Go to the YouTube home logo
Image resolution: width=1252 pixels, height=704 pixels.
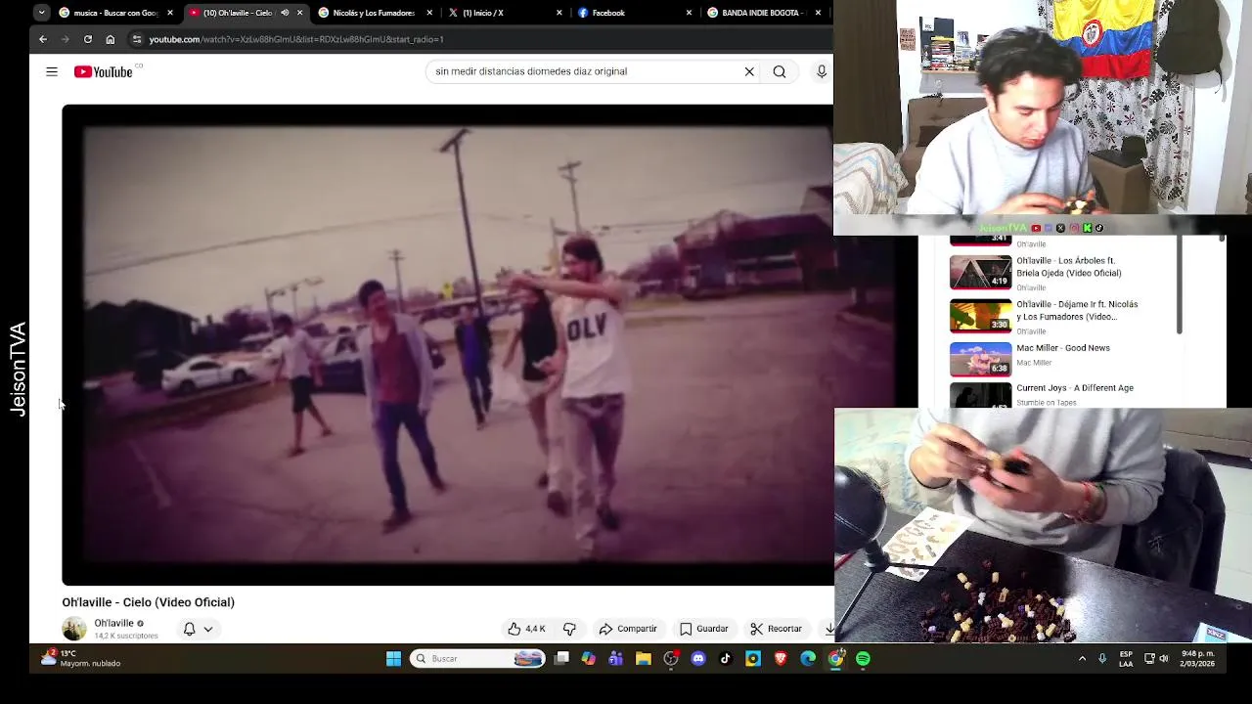pos(104,71)
